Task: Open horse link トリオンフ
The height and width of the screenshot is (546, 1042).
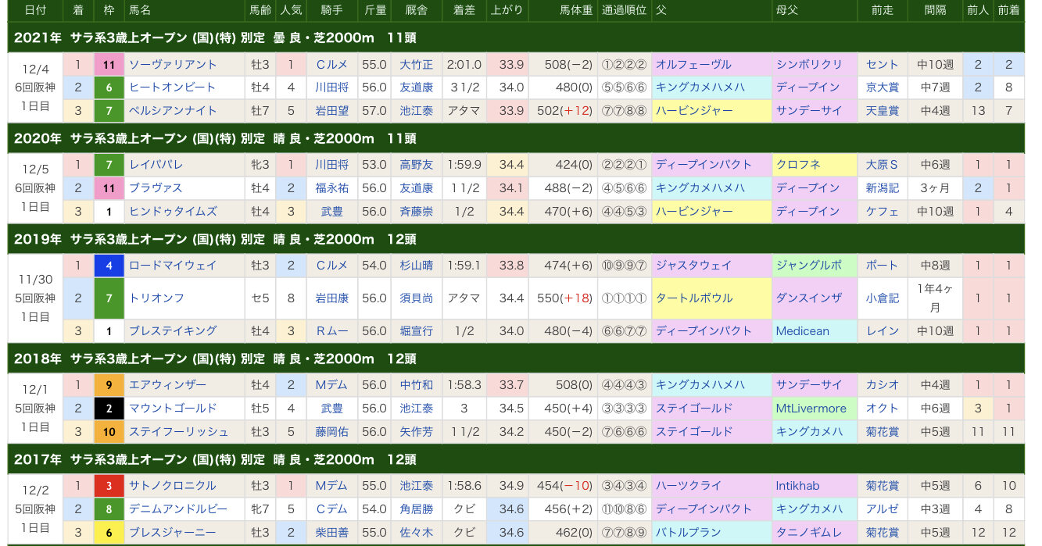Action: 156,298
